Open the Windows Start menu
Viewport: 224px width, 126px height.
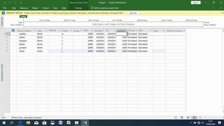point(4,123)
